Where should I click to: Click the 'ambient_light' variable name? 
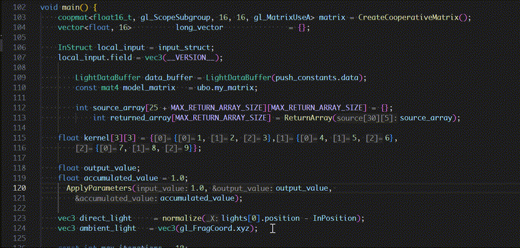click(108, 229)
